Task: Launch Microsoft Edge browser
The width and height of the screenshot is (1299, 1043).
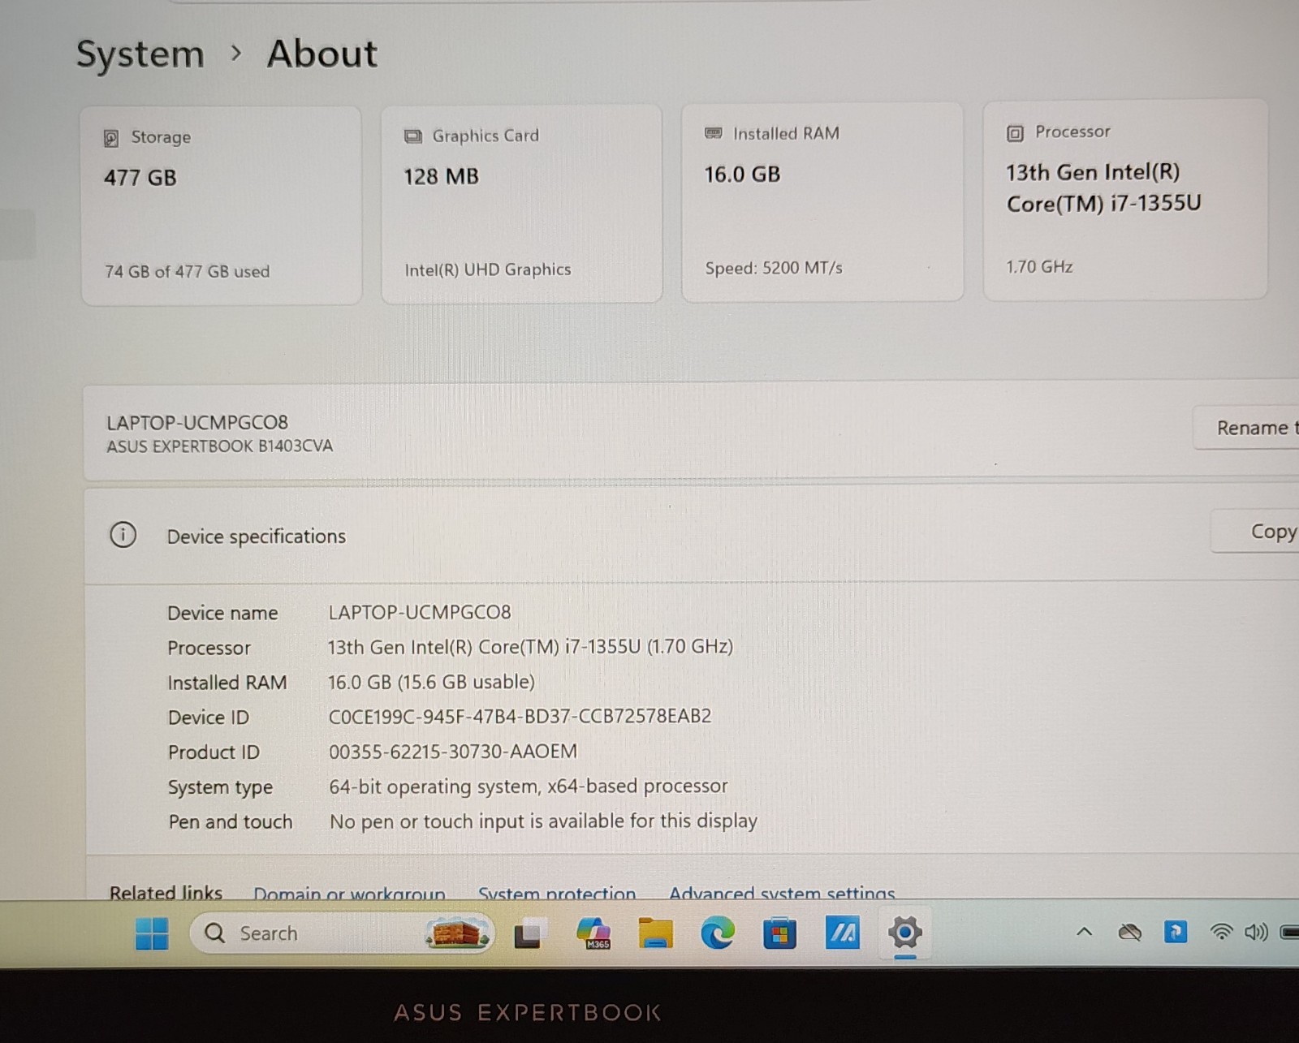Action: pyautogui.click(x=718, y=933)
